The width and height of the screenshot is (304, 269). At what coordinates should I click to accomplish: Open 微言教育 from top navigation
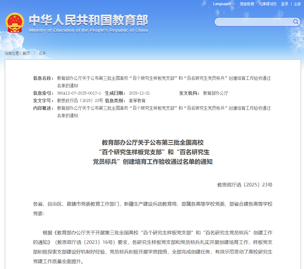coord(247,4)
